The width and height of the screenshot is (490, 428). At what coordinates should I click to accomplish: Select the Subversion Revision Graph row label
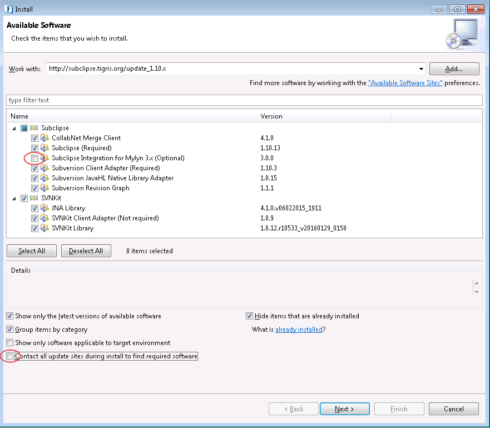click(91, 188)
